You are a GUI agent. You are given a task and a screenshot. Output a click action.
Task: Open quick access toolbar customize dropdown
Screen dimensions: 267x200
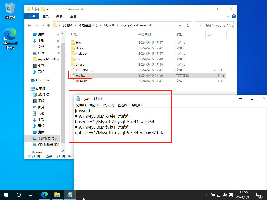click(47, 9)
